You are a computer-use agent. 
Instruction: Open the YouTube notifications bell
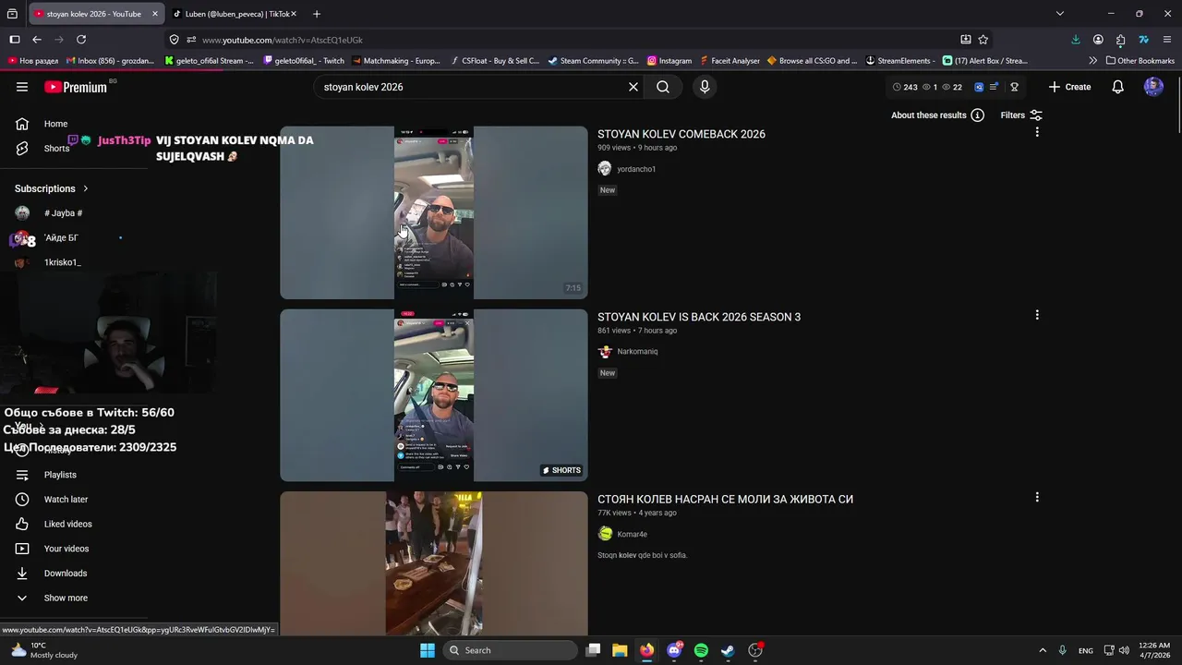[1117, 87]
